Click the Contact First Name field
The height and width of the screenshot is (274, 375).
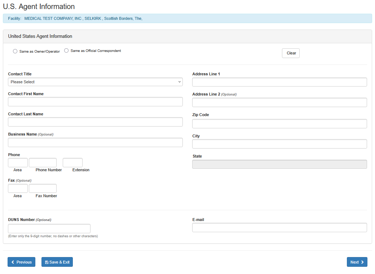(x=95, y=102)
